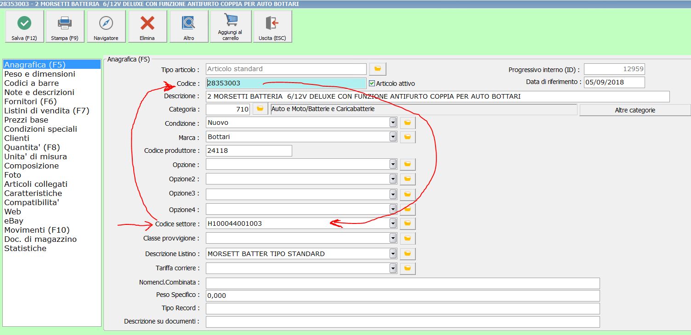
Task: Save the article with Salva (F12)
Action: coord(24,27)
